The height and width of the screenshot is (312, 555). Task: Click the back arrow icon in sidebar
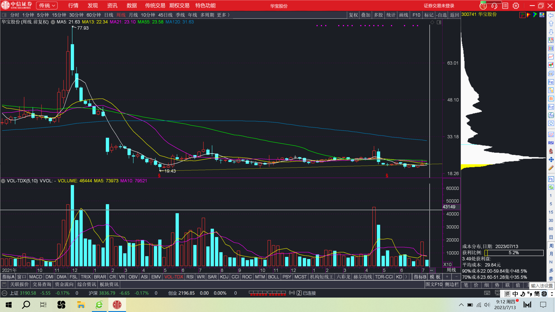551,15
